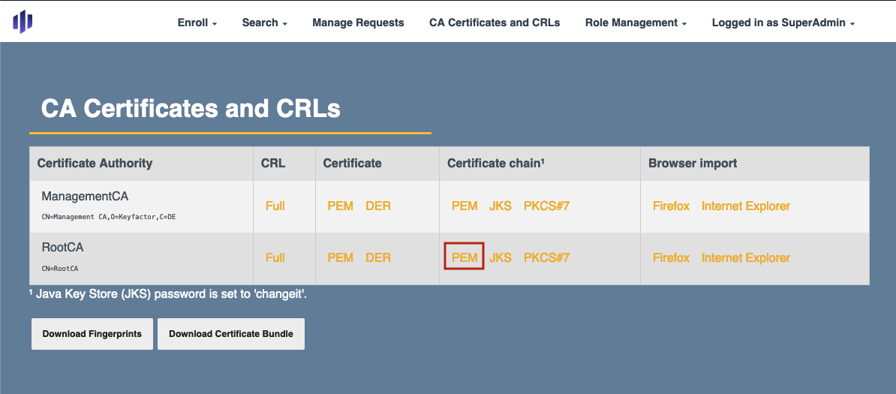Import ManagementCA certificate into Firefox

(x=671, y=206)
